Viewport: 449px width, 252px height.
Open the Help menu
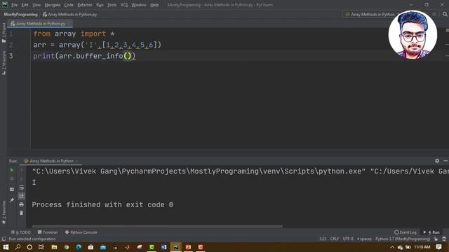pos(154,5)
